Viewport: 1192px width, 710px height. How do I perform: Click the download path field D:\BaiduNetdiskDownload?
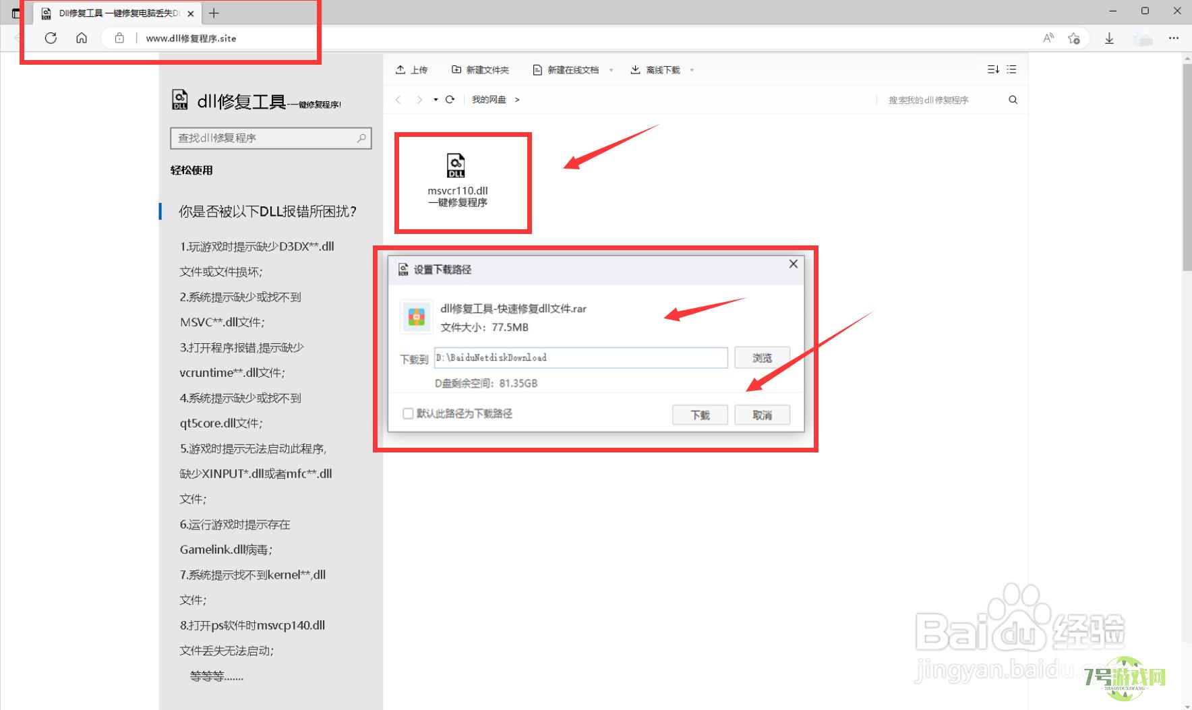(x=580, y=357)
